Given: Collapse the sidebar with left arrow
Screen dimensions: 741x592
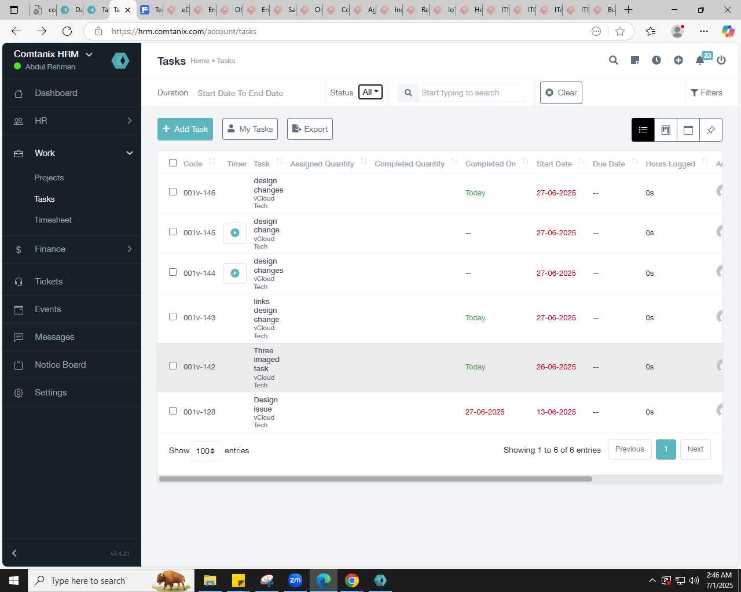Looking at the screenshot, I should coord(14,553).
